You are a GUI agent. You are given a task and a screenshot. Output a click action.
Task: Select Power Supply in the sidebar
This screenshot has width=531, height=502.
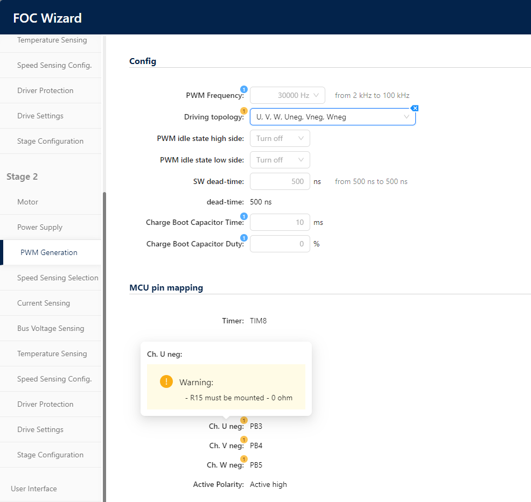[40, 227]
